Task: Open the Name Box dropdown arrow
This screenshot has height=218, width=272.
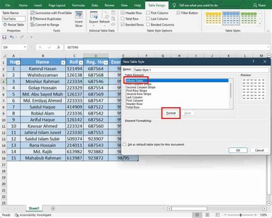Action: [25, 47]
